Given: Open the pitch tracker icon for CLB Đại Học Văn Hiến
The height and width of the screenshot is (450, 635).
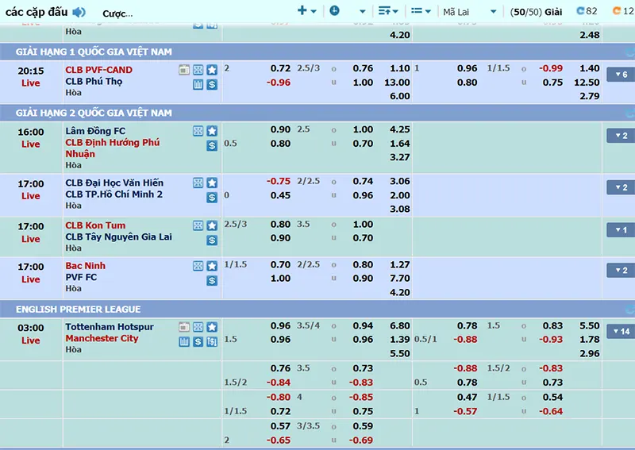Looking at the screenshot, I should [198, 183].
